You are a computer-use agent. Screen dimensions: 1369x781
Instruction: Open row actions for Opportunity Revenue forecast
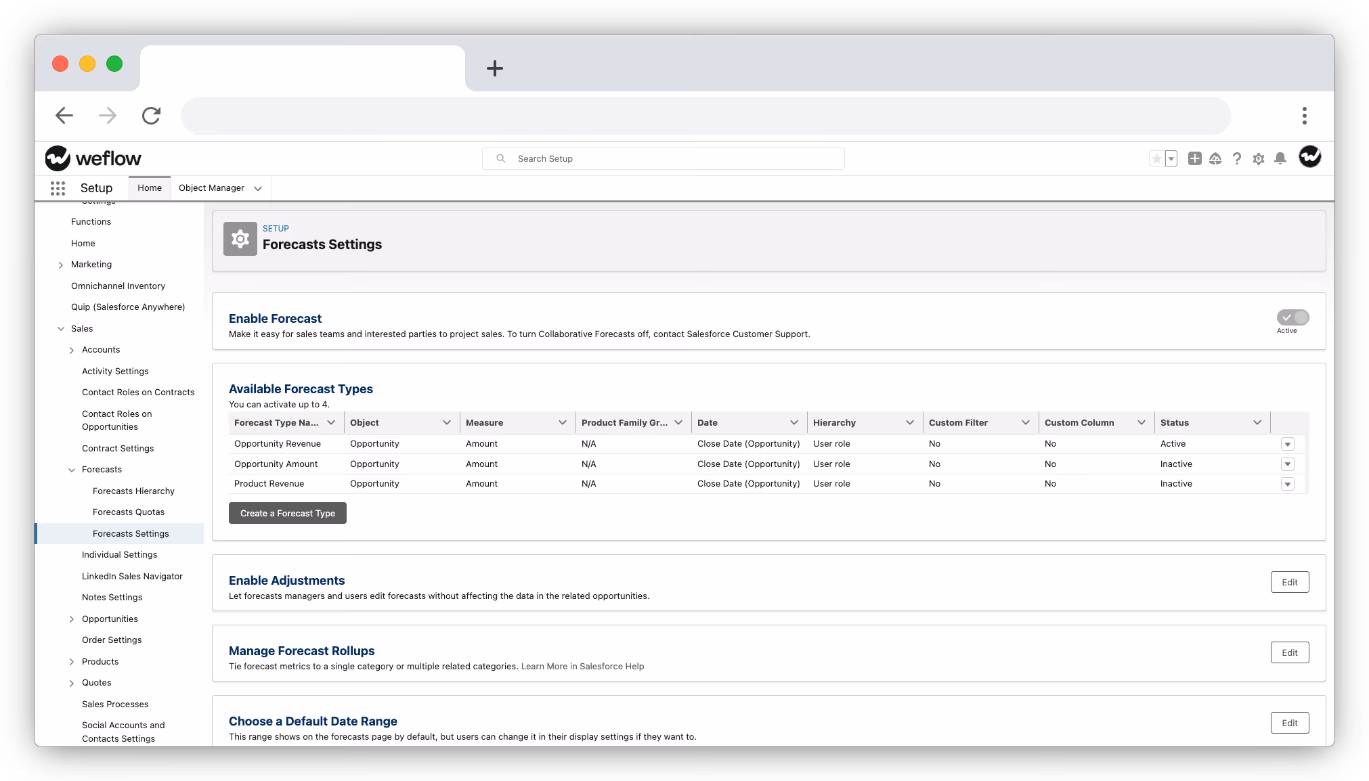point(1287,444)
